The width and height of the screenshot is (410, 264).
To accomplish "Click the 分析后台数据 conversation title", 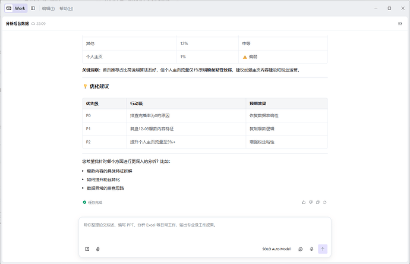I will pos(17,24).
